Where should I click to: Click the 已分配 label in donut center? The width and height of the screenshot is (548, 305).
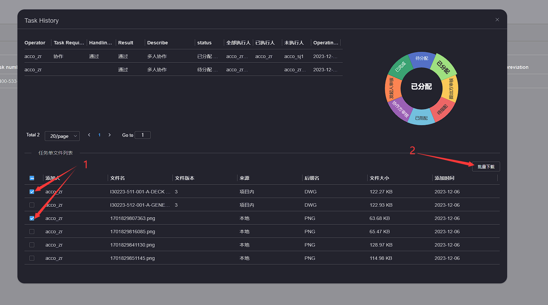pos(421,86)
